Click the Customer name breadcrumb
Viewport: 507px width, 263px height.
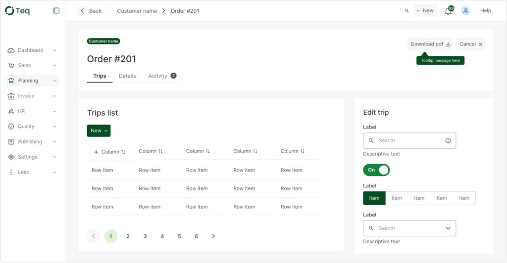click(137, 11)
